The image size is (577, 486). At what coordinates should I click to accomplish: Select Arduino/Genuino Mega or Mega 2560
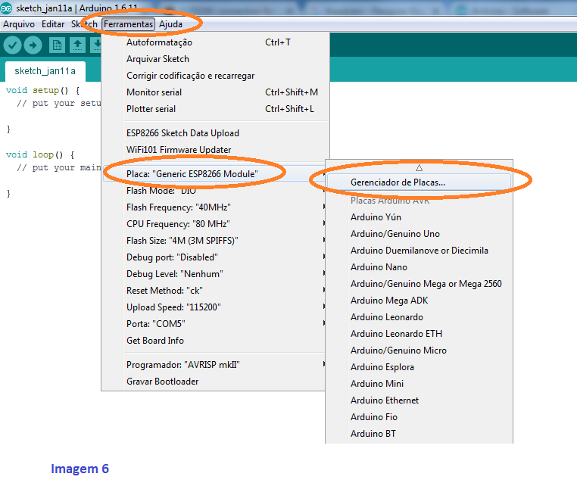pos(419,284)
